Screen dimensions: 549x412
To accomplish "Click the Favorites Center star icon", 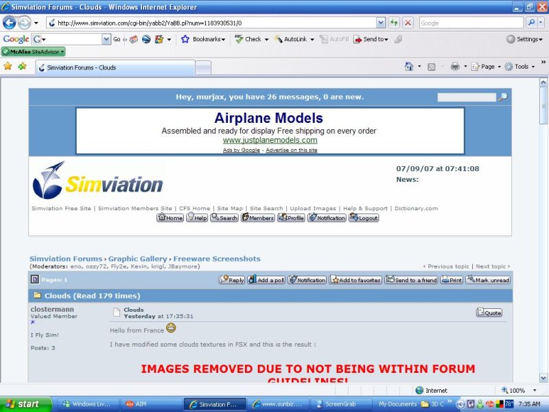I will pos(8,66).
